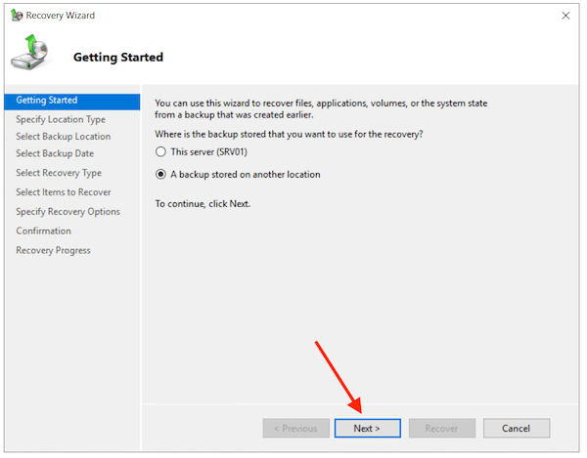Click the Getting Started page heading
This screenshot has width=587, height=458.
coord(118,58)
